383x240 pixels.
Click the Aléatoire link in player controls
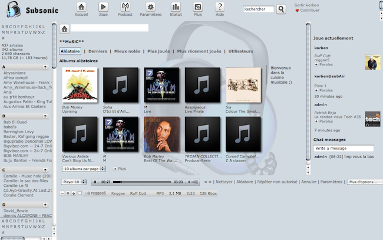coord(245,182)
